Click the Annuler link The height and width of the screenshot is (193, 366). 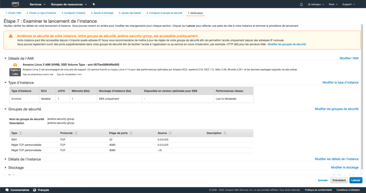pos(323,180)
